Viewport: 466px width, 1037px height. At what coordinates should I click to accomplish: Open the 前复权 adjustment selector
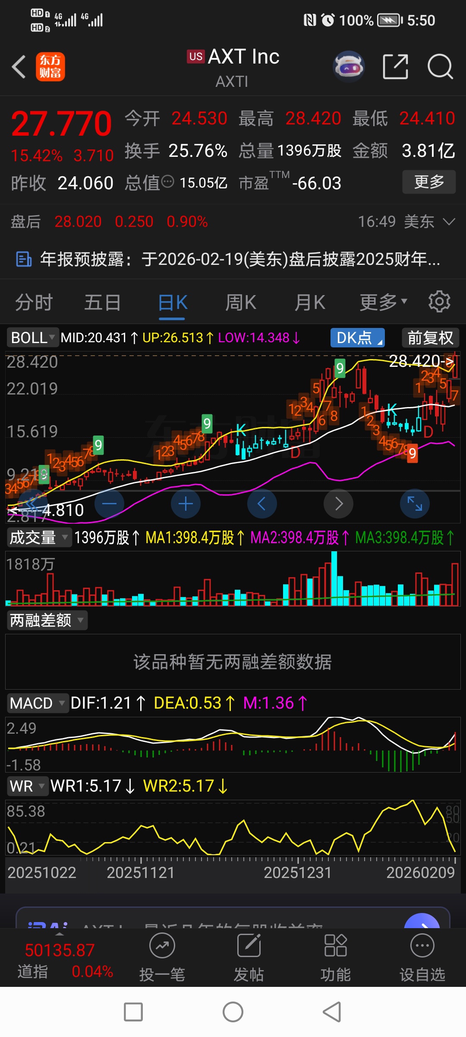click(430, 337)
